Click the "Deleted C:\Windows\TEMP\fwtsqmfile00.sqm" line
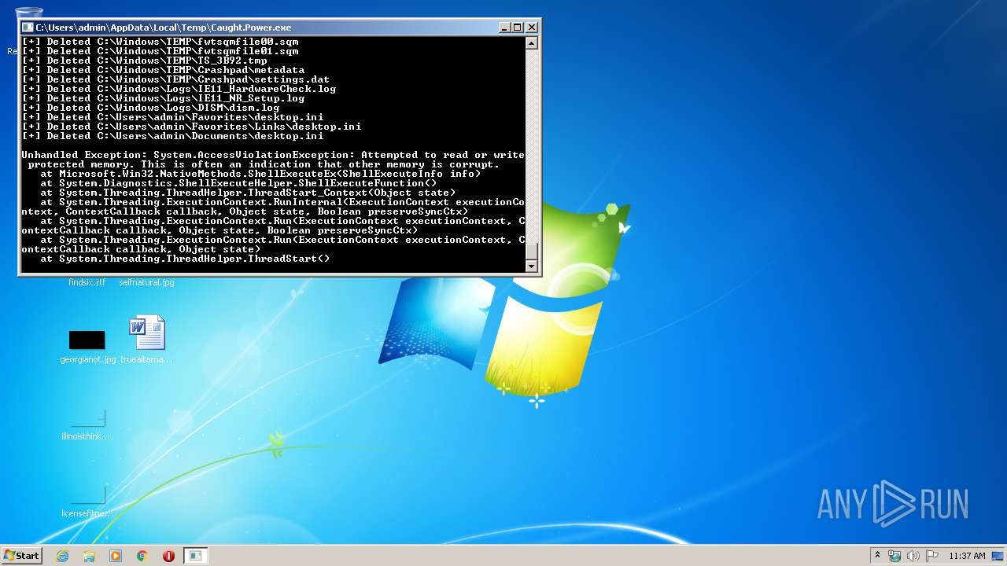 (x=160, y=42)
